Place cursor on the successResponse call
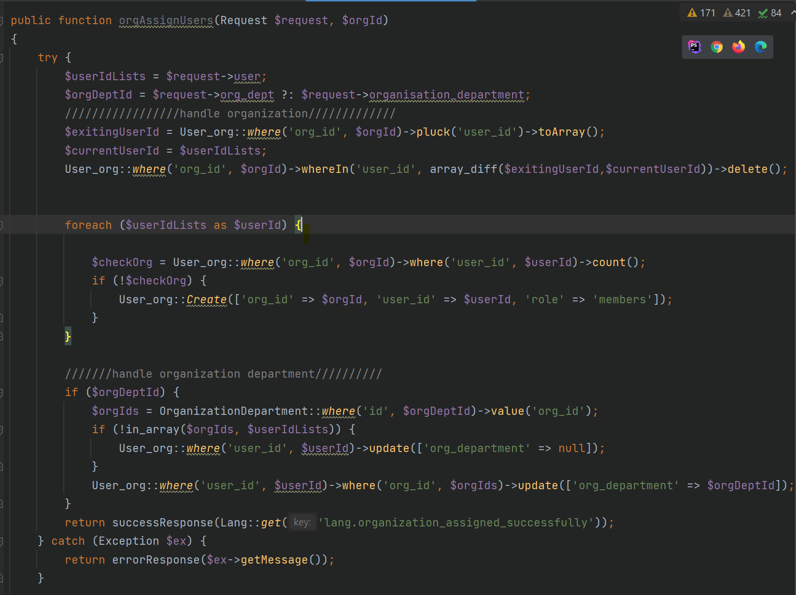 point(164,522)
